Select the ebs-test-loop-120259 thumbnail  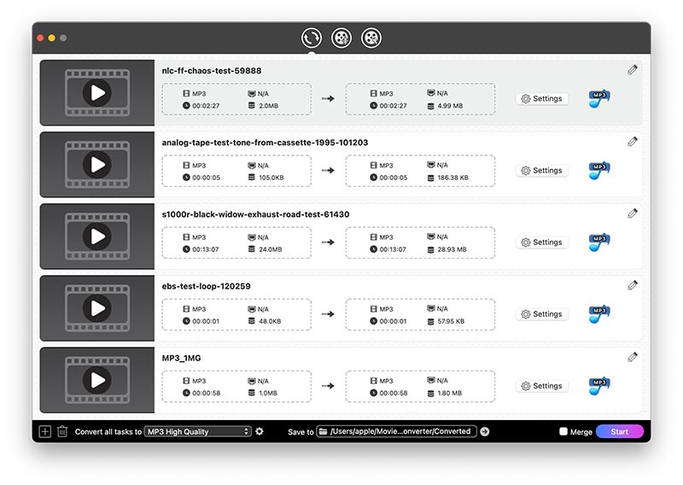click(97, 308)
